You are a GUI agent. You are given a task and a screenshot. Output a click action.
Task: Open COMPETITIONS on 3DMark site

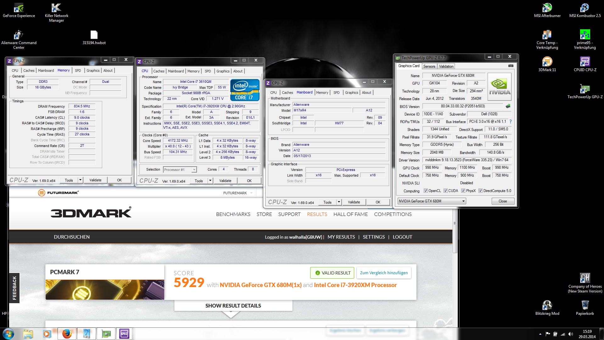coord(393,214)
